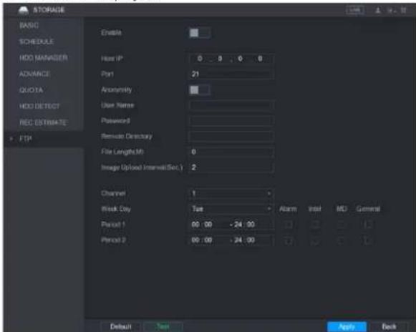Check the Intel box for Period 2
The image size is (416, 332).
click(x=315, y=241)
